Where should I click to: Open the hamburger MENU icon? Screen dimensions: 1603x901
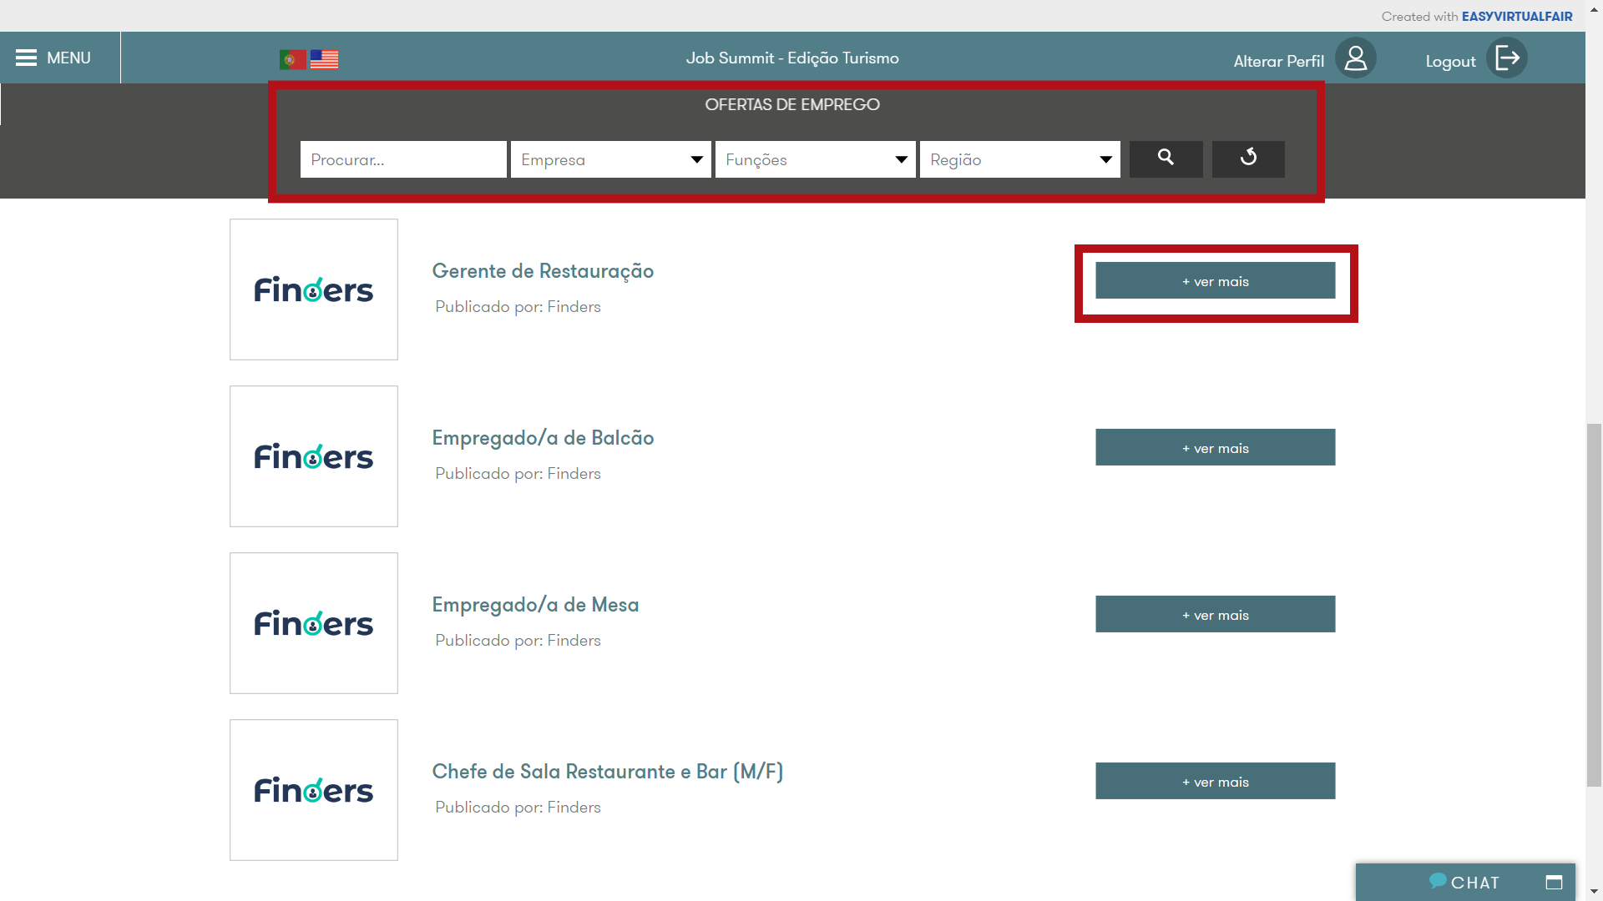pyautogui.click(x=27, y=58)
